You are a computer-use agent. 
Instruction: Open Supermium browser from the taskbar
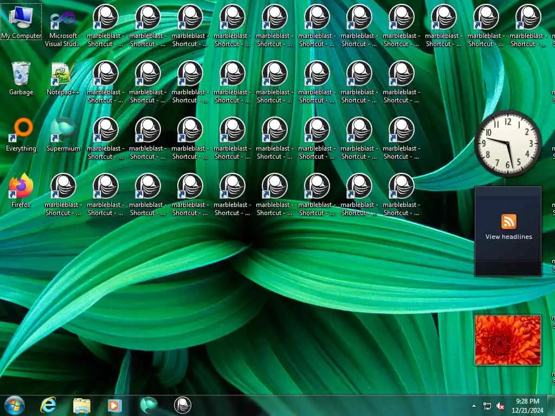[149, 405]
